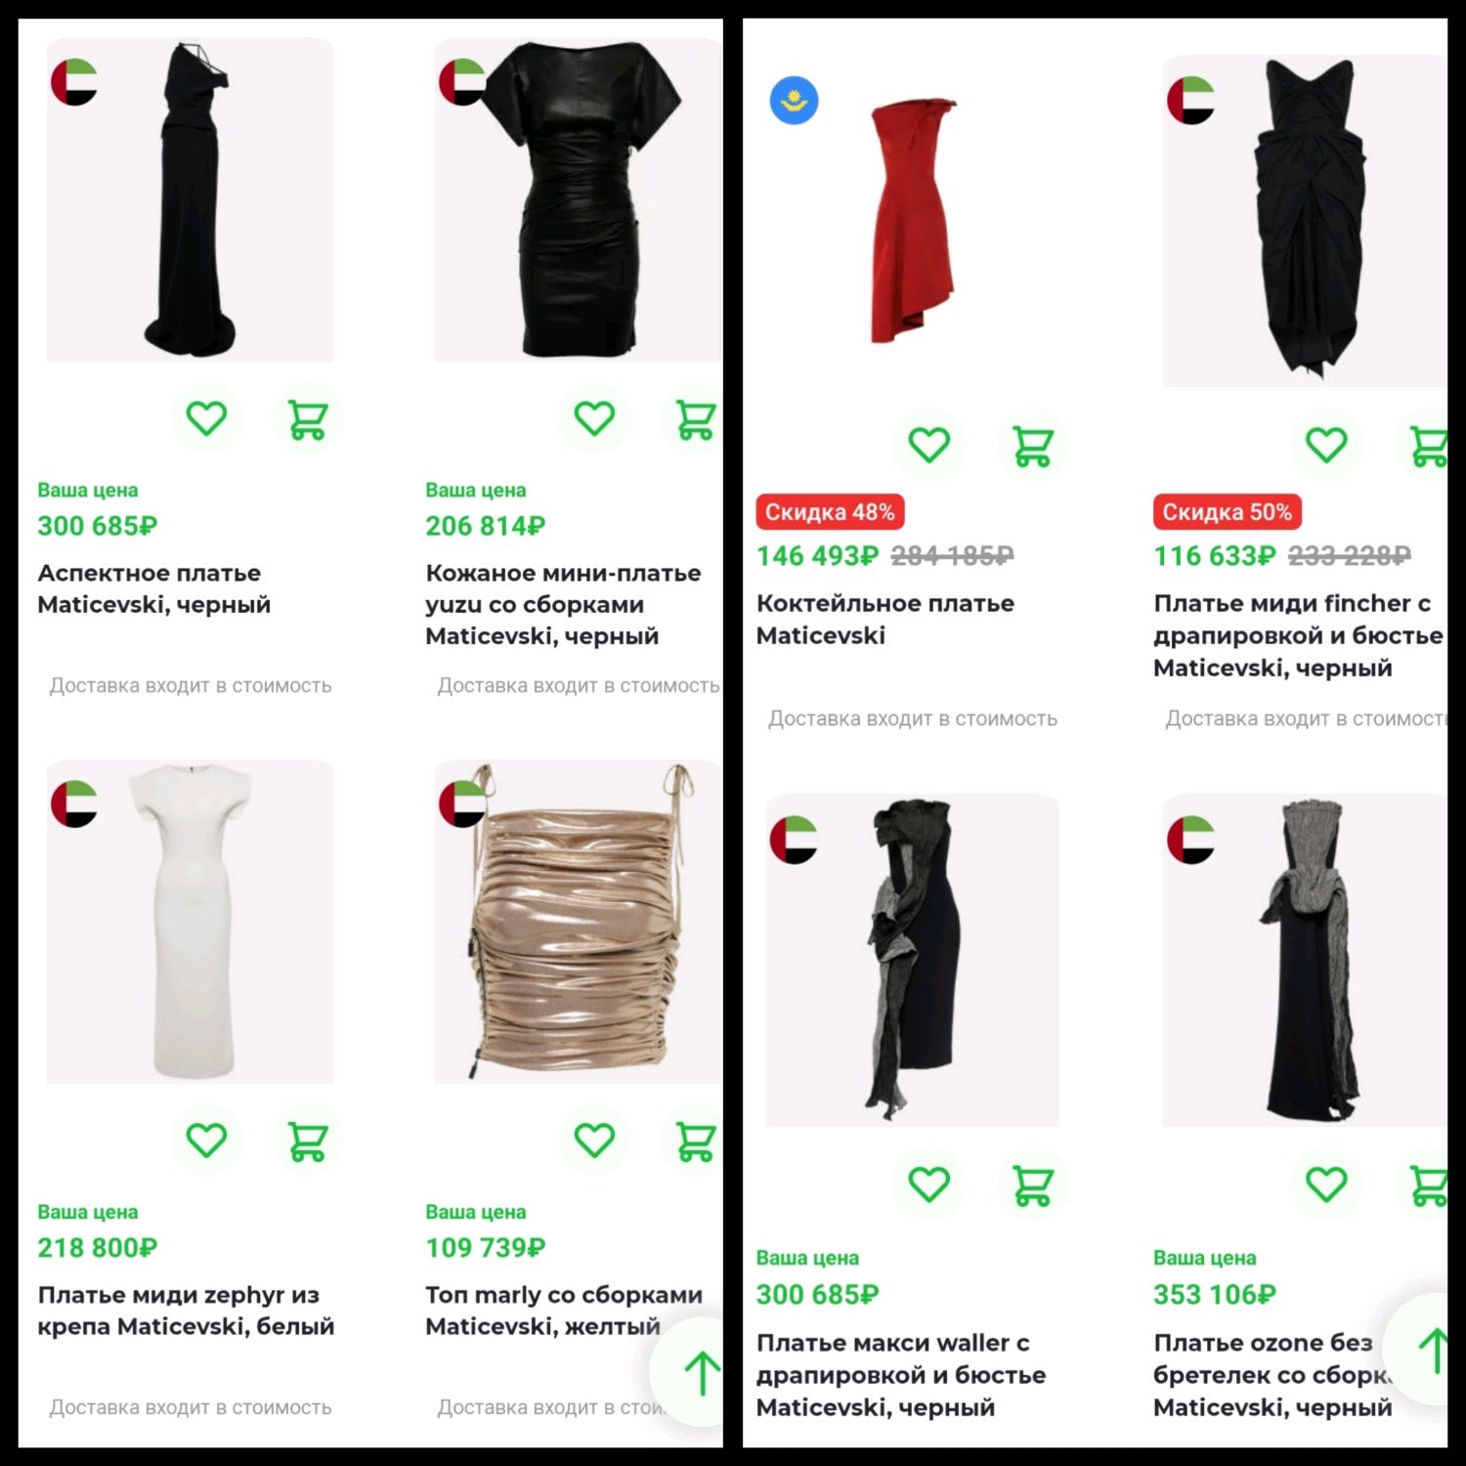Add Аспектное платье Maticevski to cart
Screen dimensions: 1466x1466
[x=307, y=419]
